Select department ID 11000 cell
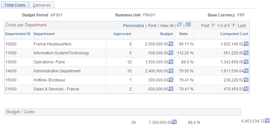This screenshot has height=128, width=273. point(11,53)
